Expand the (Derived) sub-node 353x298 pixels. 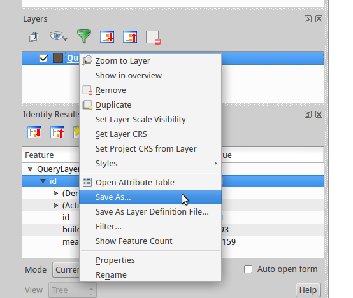pos(55,193)
